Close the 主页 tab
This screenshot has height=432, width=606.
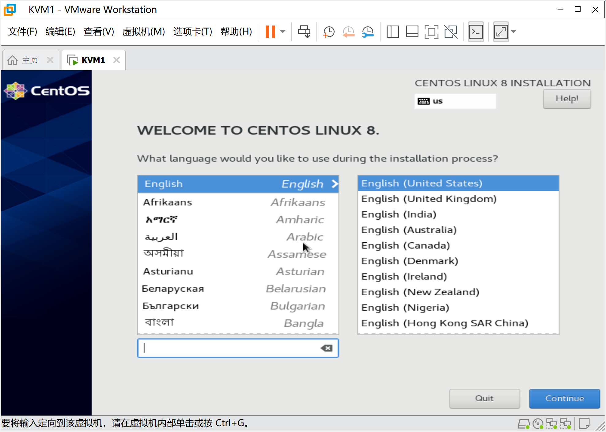(x=50, y=60)
